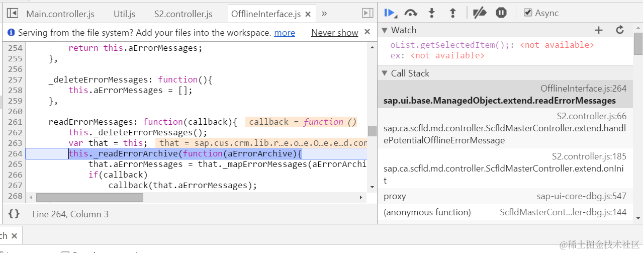This screenshot has height=253, width=643.
Task: Step out of current function
Action: 452,13
